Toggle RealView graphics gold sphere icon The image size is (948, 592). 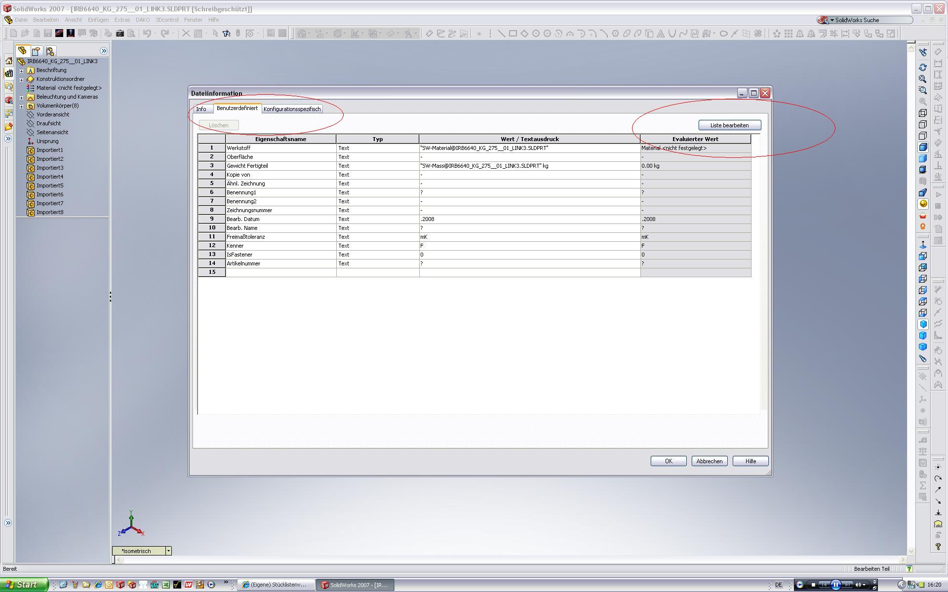pyautogui.click(x=922, y=204)
